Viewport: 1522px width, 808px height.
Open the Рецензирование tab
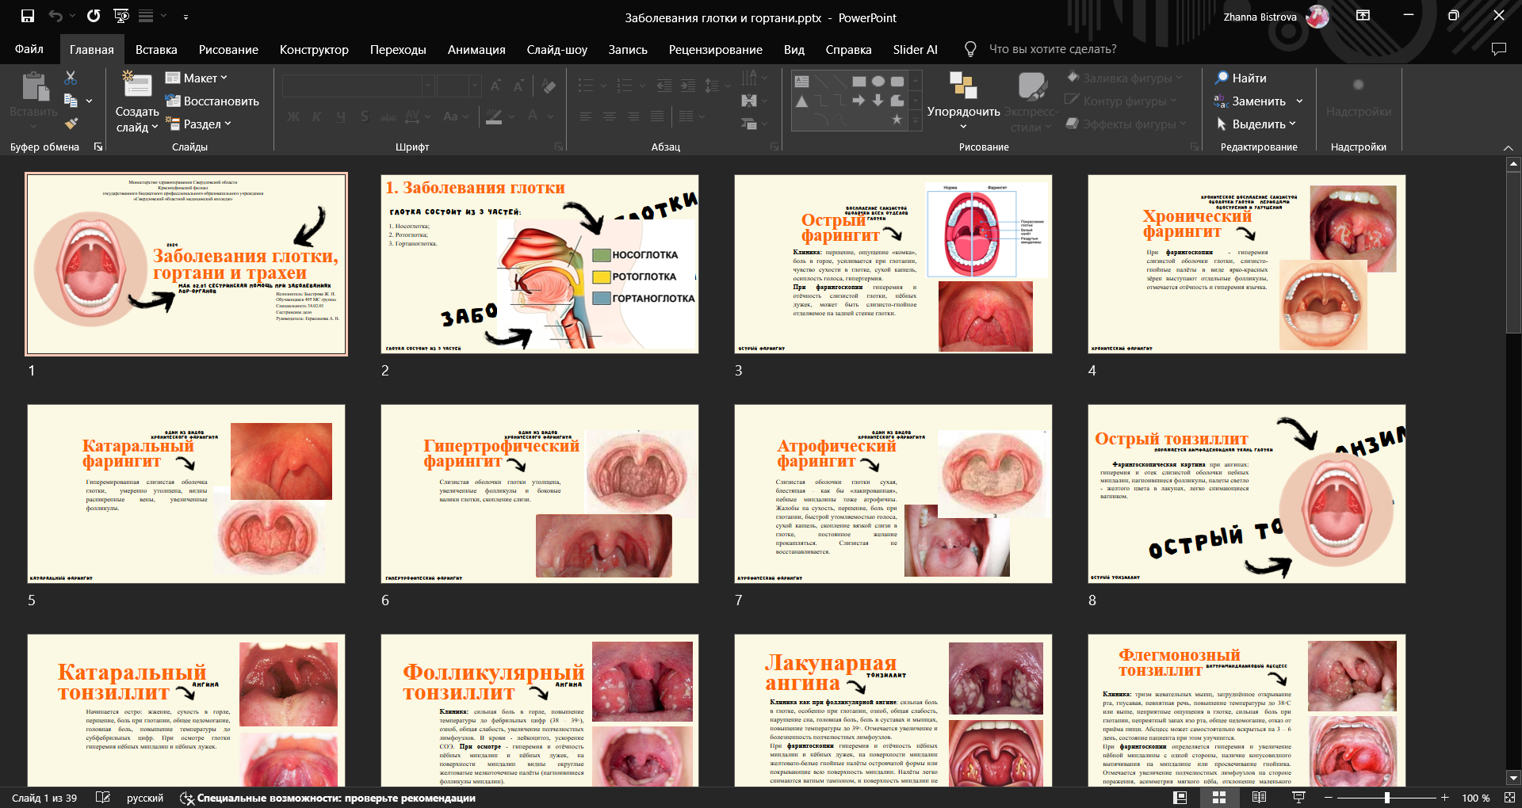tap(715, 49)
